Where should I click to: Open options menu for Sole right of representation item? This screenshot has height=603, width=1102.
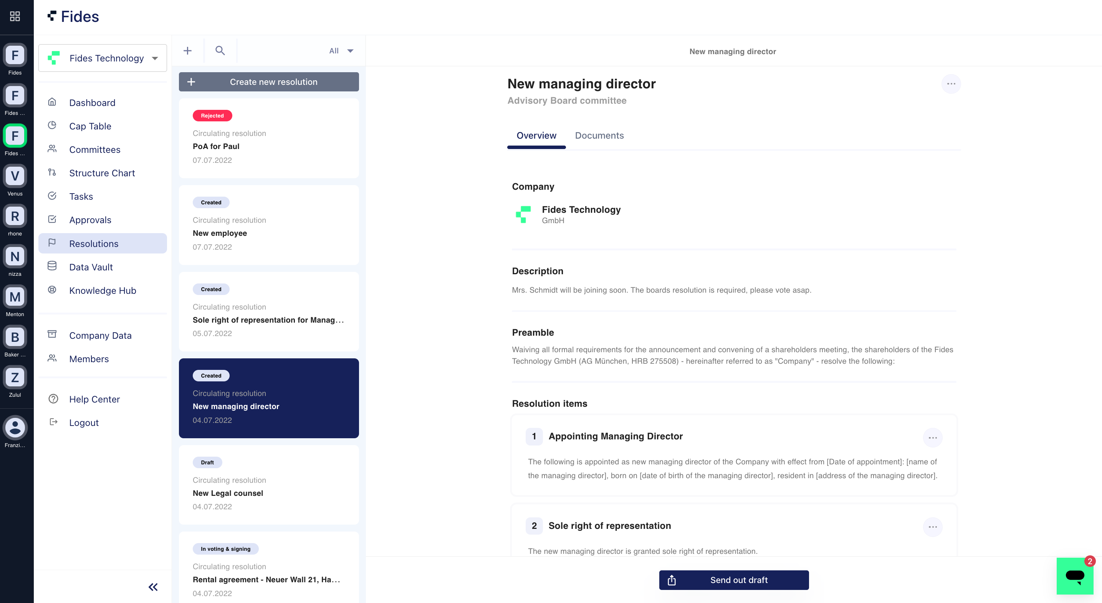click(x=932, y=527)
